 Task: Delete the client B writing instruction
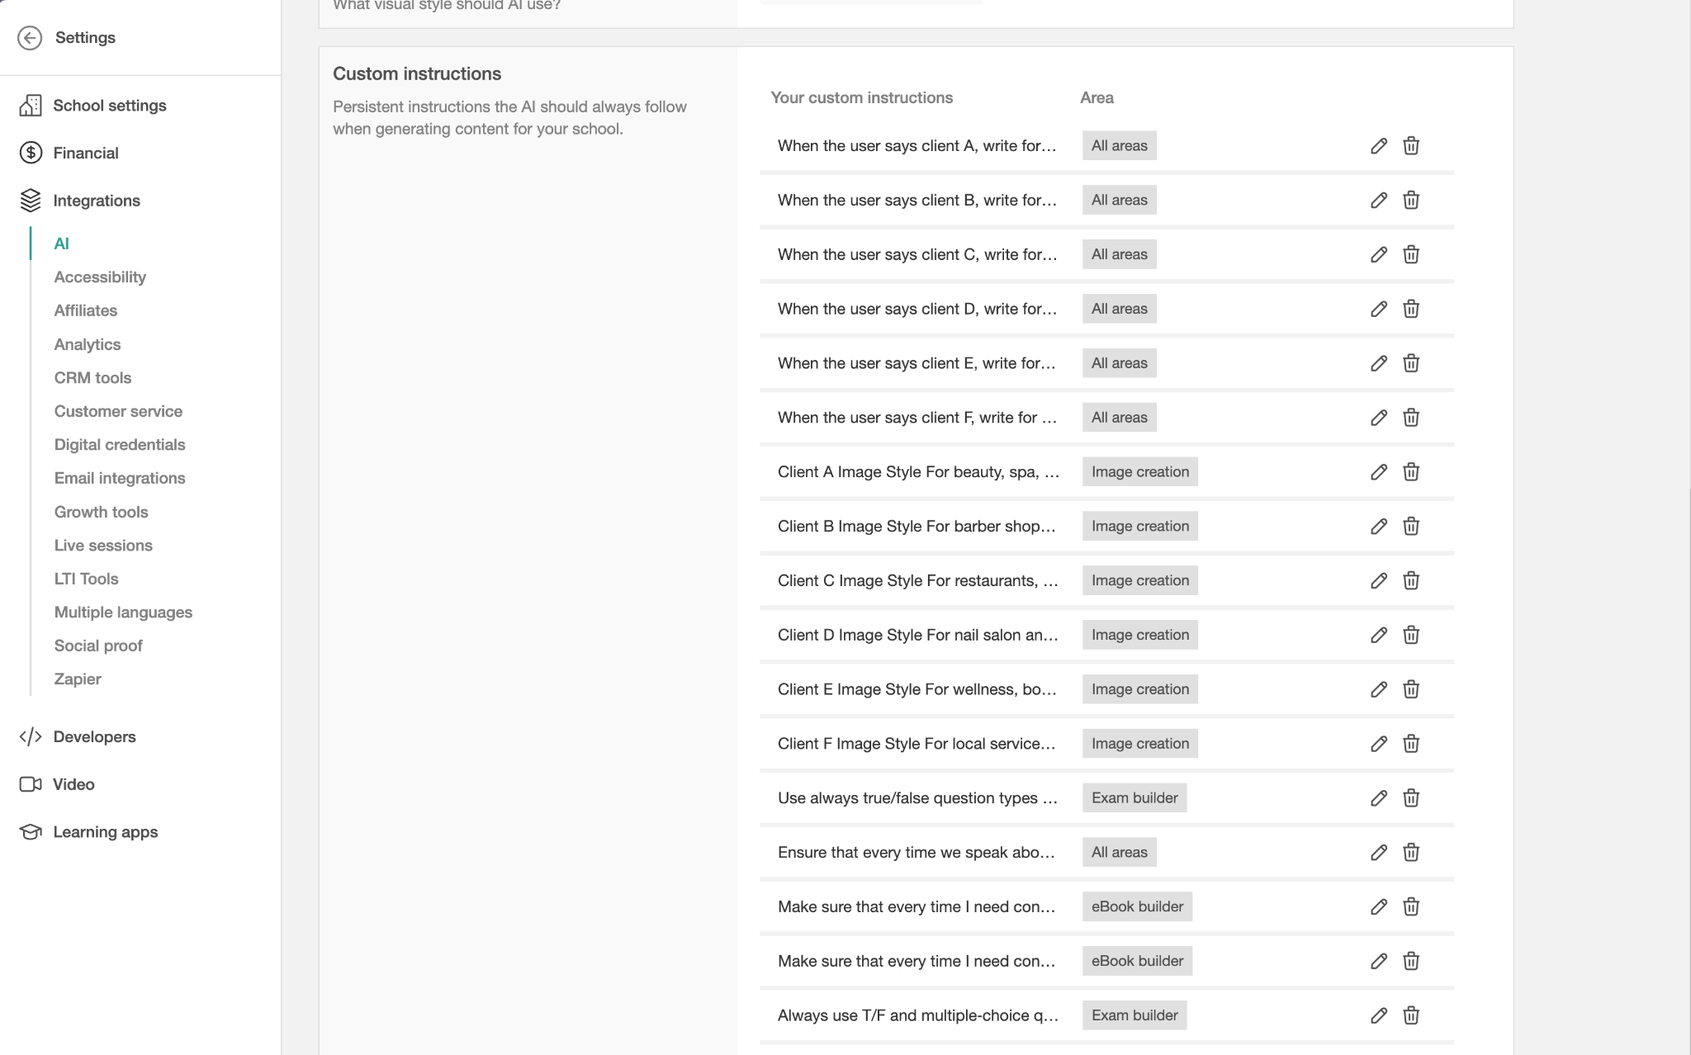click(x=1411, y=201)
